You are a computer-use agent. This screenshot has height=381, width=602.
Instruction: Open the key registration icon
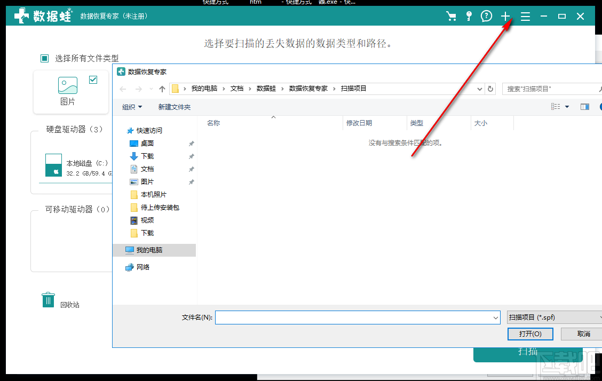click(469, 17)
